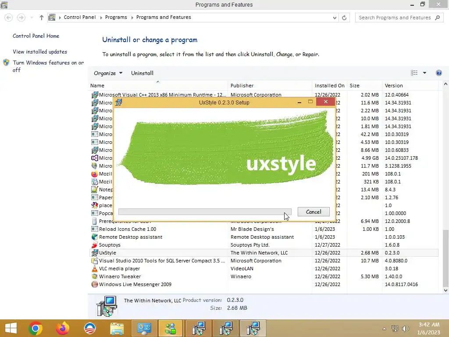Sort by the Size column header
This screenshot has height=337, width=449.
[364, 86]
